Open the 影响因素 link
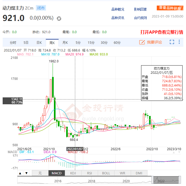The width and height of the screenshot is (186, 186). click(x=140, y=9)
